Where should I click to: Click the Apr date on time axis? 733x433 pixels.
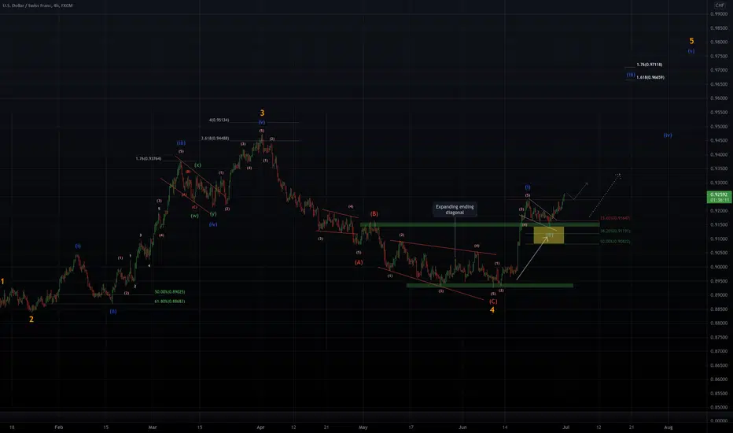(x=260, y=427)
